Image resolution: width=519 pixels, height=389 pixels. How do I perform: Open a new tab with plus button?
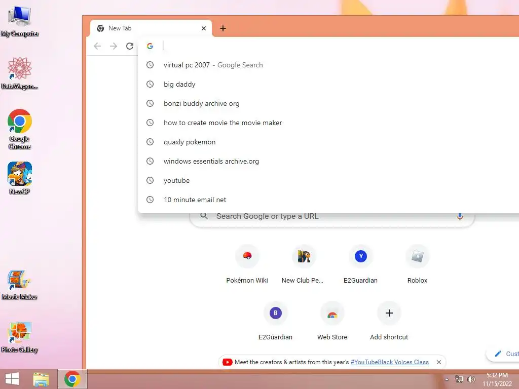(x=223, y=28)
